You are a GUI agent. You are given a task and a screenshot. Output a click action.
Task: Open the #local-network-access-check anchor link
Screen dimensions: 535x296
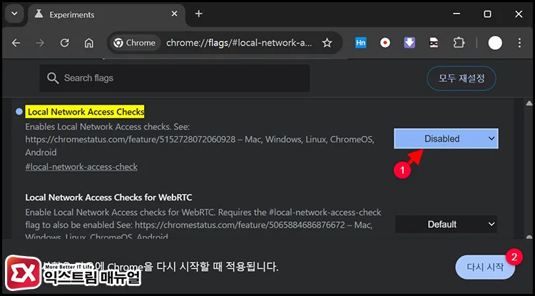[81, 166]
